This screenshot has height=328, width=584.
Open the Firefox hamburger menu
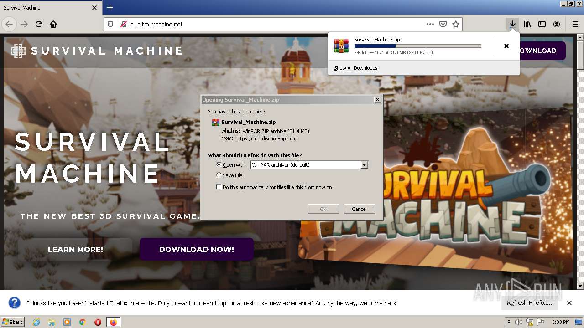coord(575,24)
